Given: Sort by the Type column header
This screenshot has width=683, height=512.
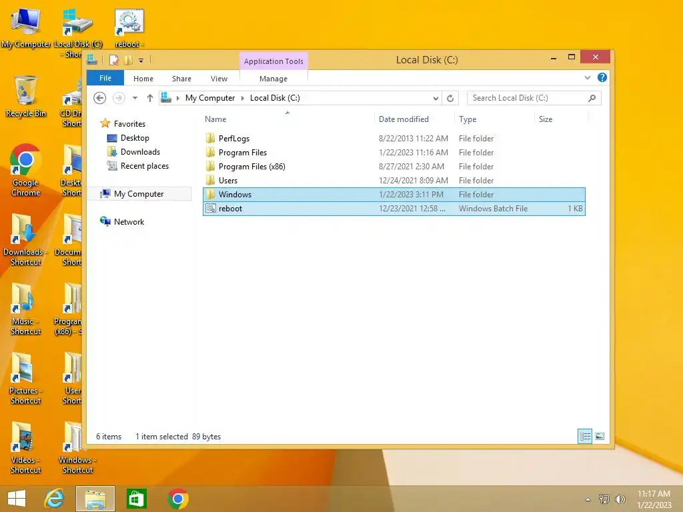Looking at the screenshot, I should pos(468,119).
